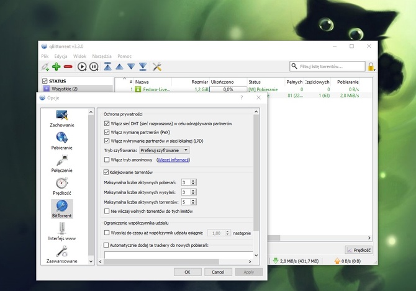Select the Połączenie options icon
This screenshot has height=291, width=416.
click(62, 163)
